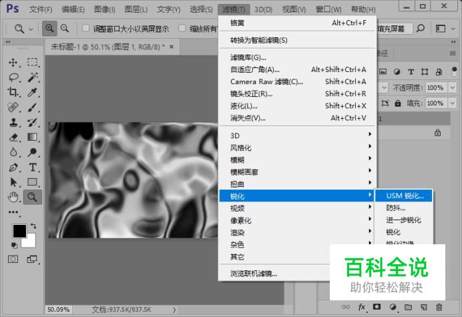Screen dimensions: 462x317
Task: Create new layer icon
Action: pos(424,307)
